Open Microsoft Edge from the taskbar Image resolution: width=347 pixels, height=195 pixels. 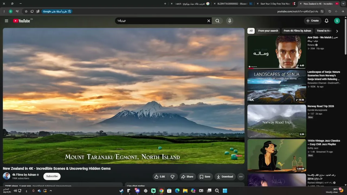177,191
